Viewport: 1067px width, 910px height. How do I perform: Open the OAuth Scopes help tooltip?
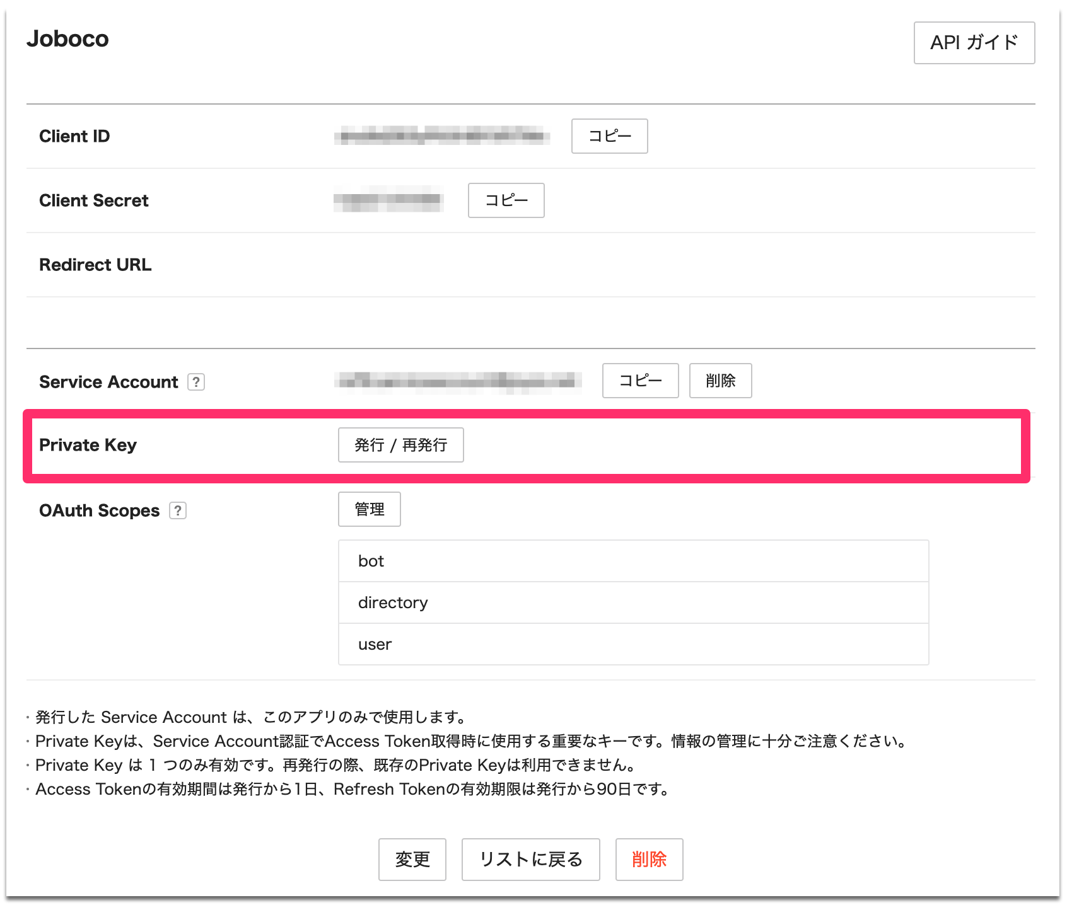tap(179, 510)
